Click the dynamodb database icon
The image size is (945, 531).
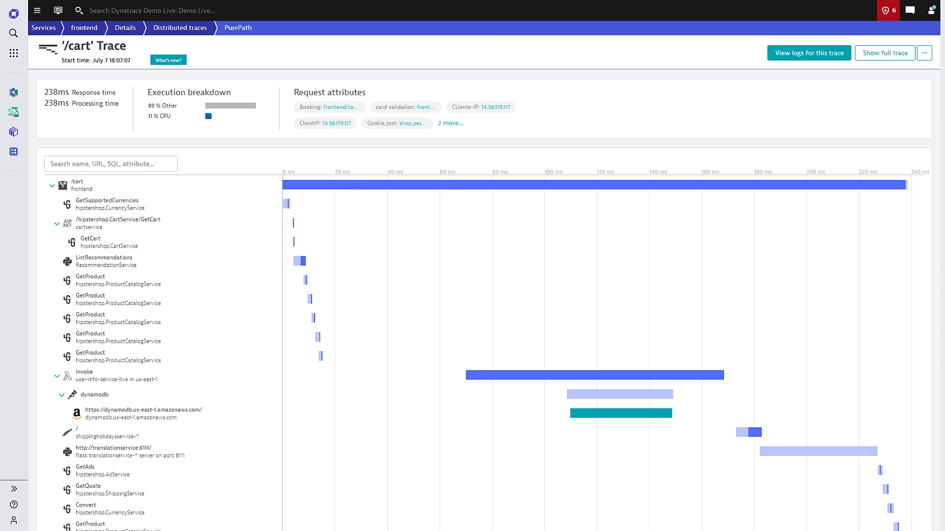[x=72, y=394]
